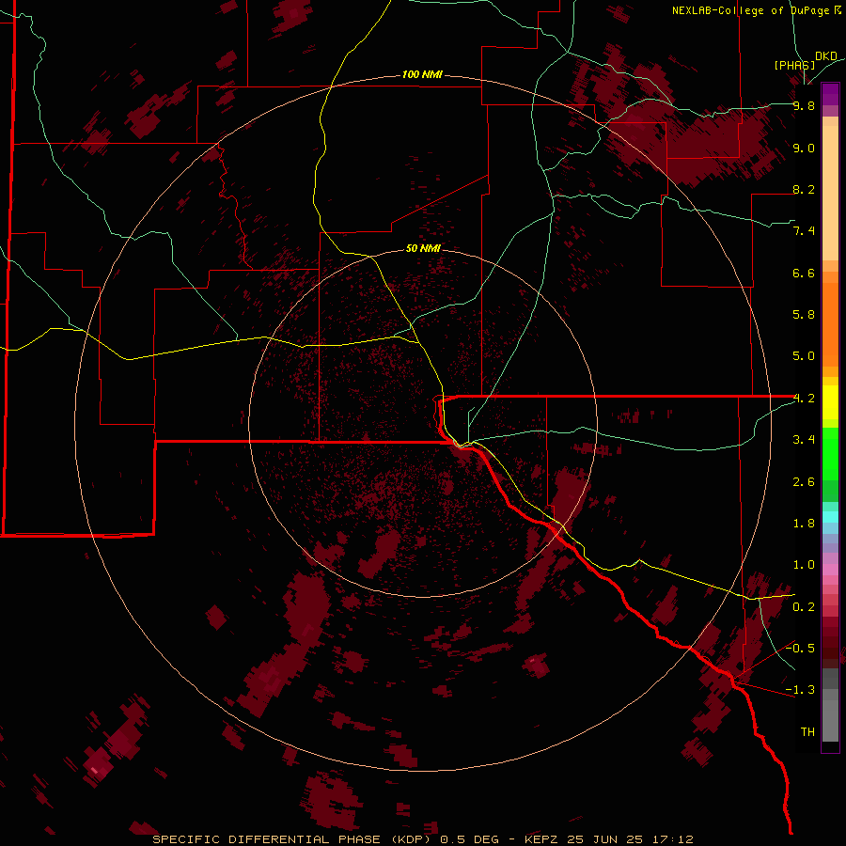Click the DKD product label

(826, 56)
